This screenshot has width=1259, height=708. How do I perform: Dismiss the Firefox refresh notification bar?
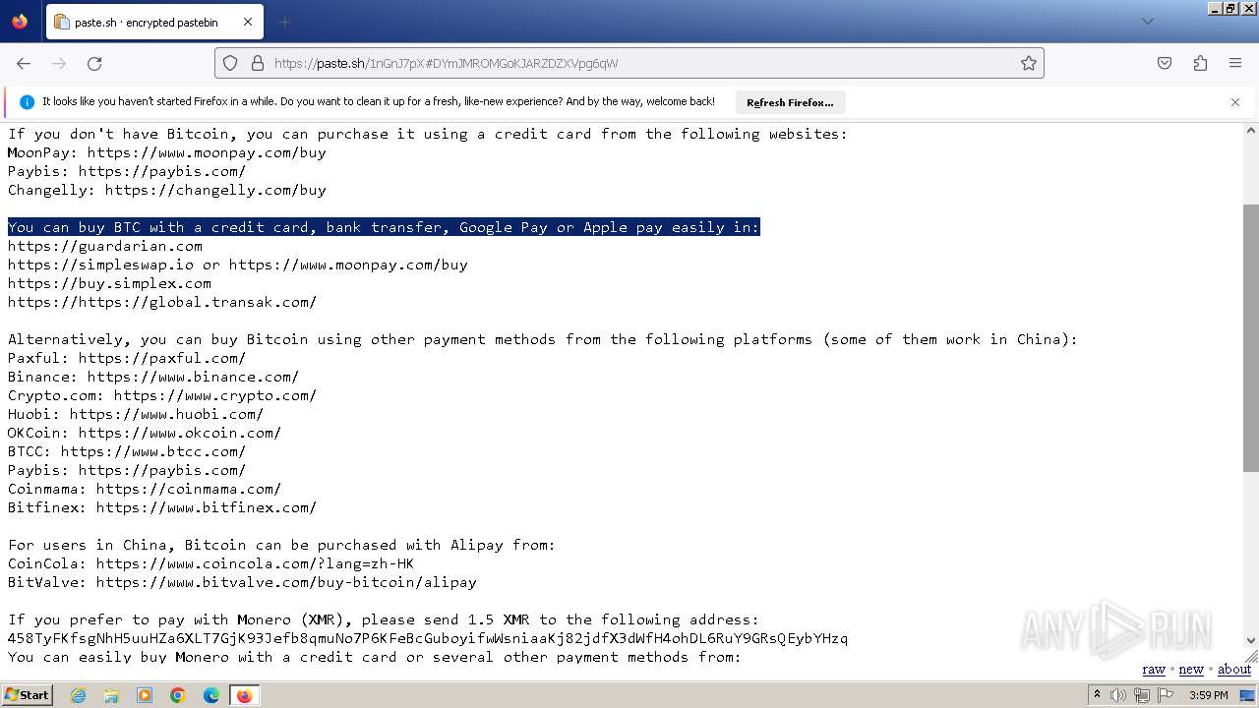pos(1235,102)
